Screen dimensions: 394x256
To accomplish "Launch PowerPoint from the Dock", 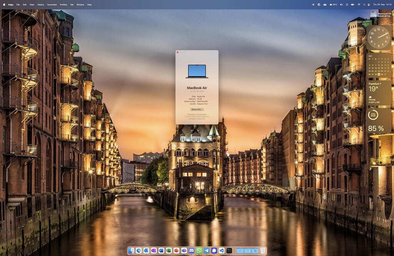I will pos(176,251).
